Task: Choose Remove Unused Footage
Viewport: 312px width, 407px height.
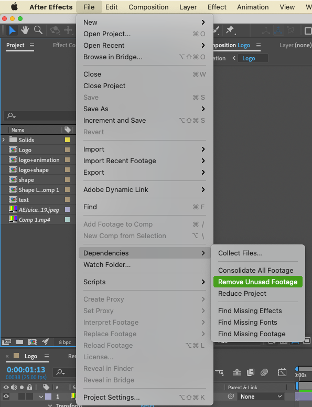Action: click(258, 282)
